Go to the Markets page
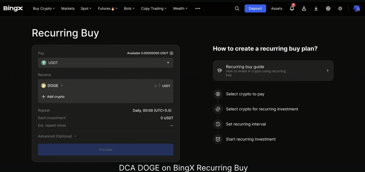 pyautogui.click(x=68, y=9)
